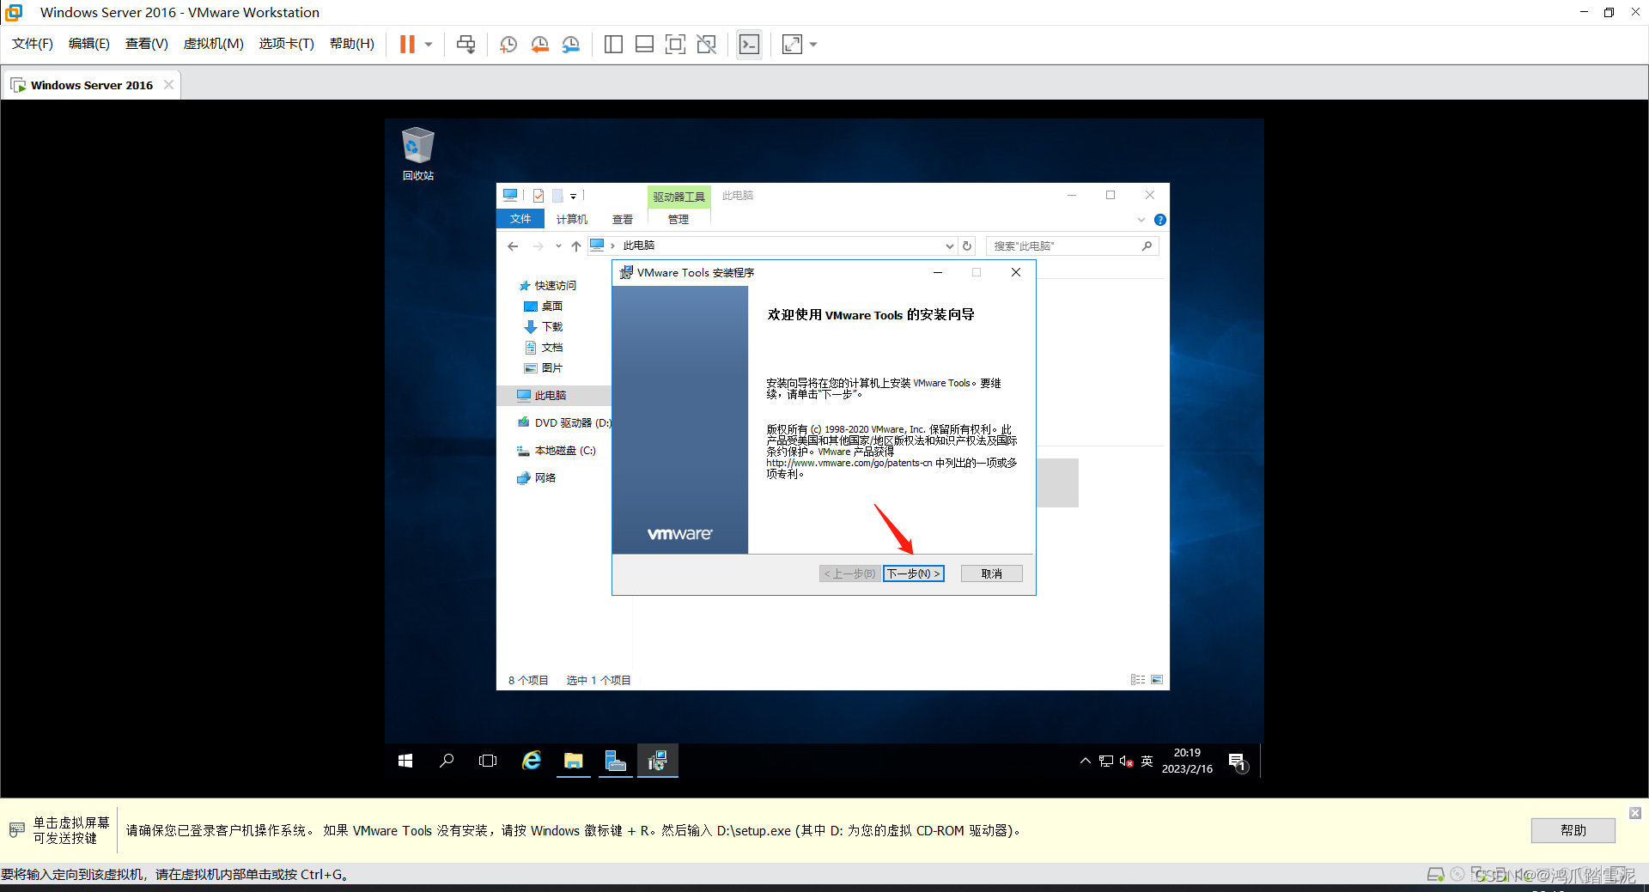
Task: Select 桌面 in navigation pane
Action: 543,306
